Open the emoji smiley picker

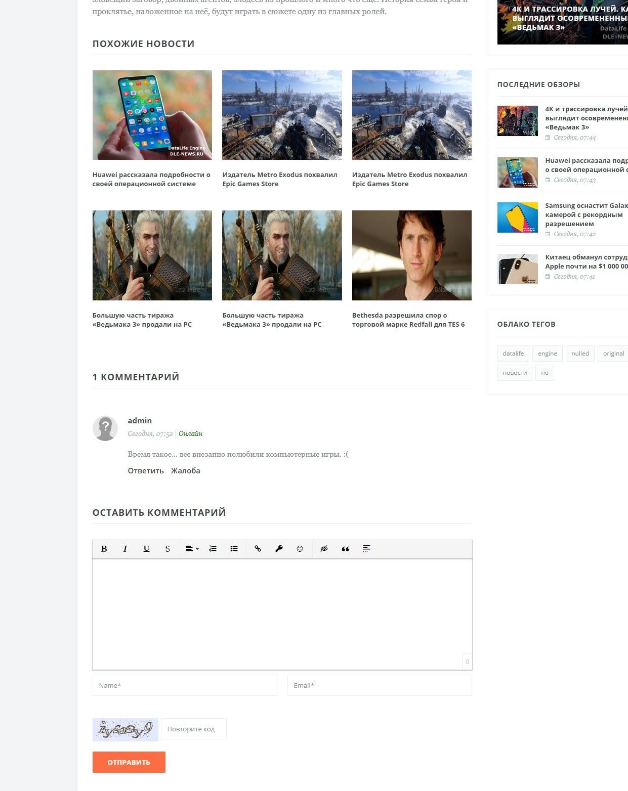click(x=300, y=549)
